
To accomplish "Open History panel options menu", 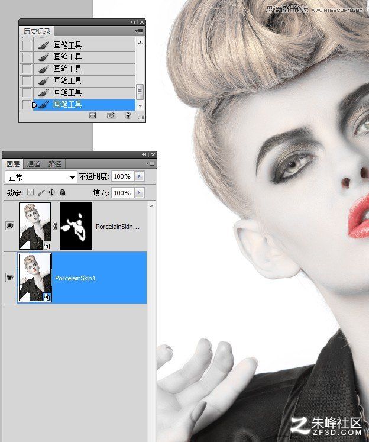I will 139,31.
